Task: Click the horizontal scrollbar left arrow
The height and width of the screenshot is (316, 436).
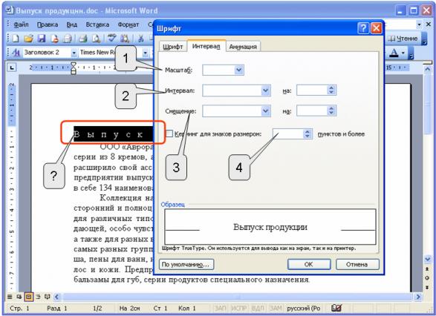Action: pyautogui.click(x=57, y=297)
